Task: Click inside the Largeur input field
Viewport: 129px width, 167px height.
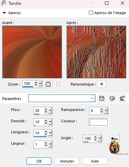Action: click(39, 144)
